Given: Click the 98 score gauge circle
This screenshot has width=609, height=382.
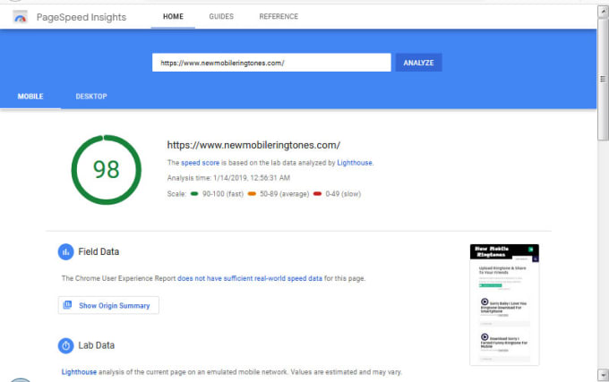Looking at the screenshot, I should click(x=106, y=170).
